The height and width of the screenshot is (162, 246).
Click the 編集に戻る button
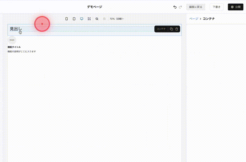(196, 7)
